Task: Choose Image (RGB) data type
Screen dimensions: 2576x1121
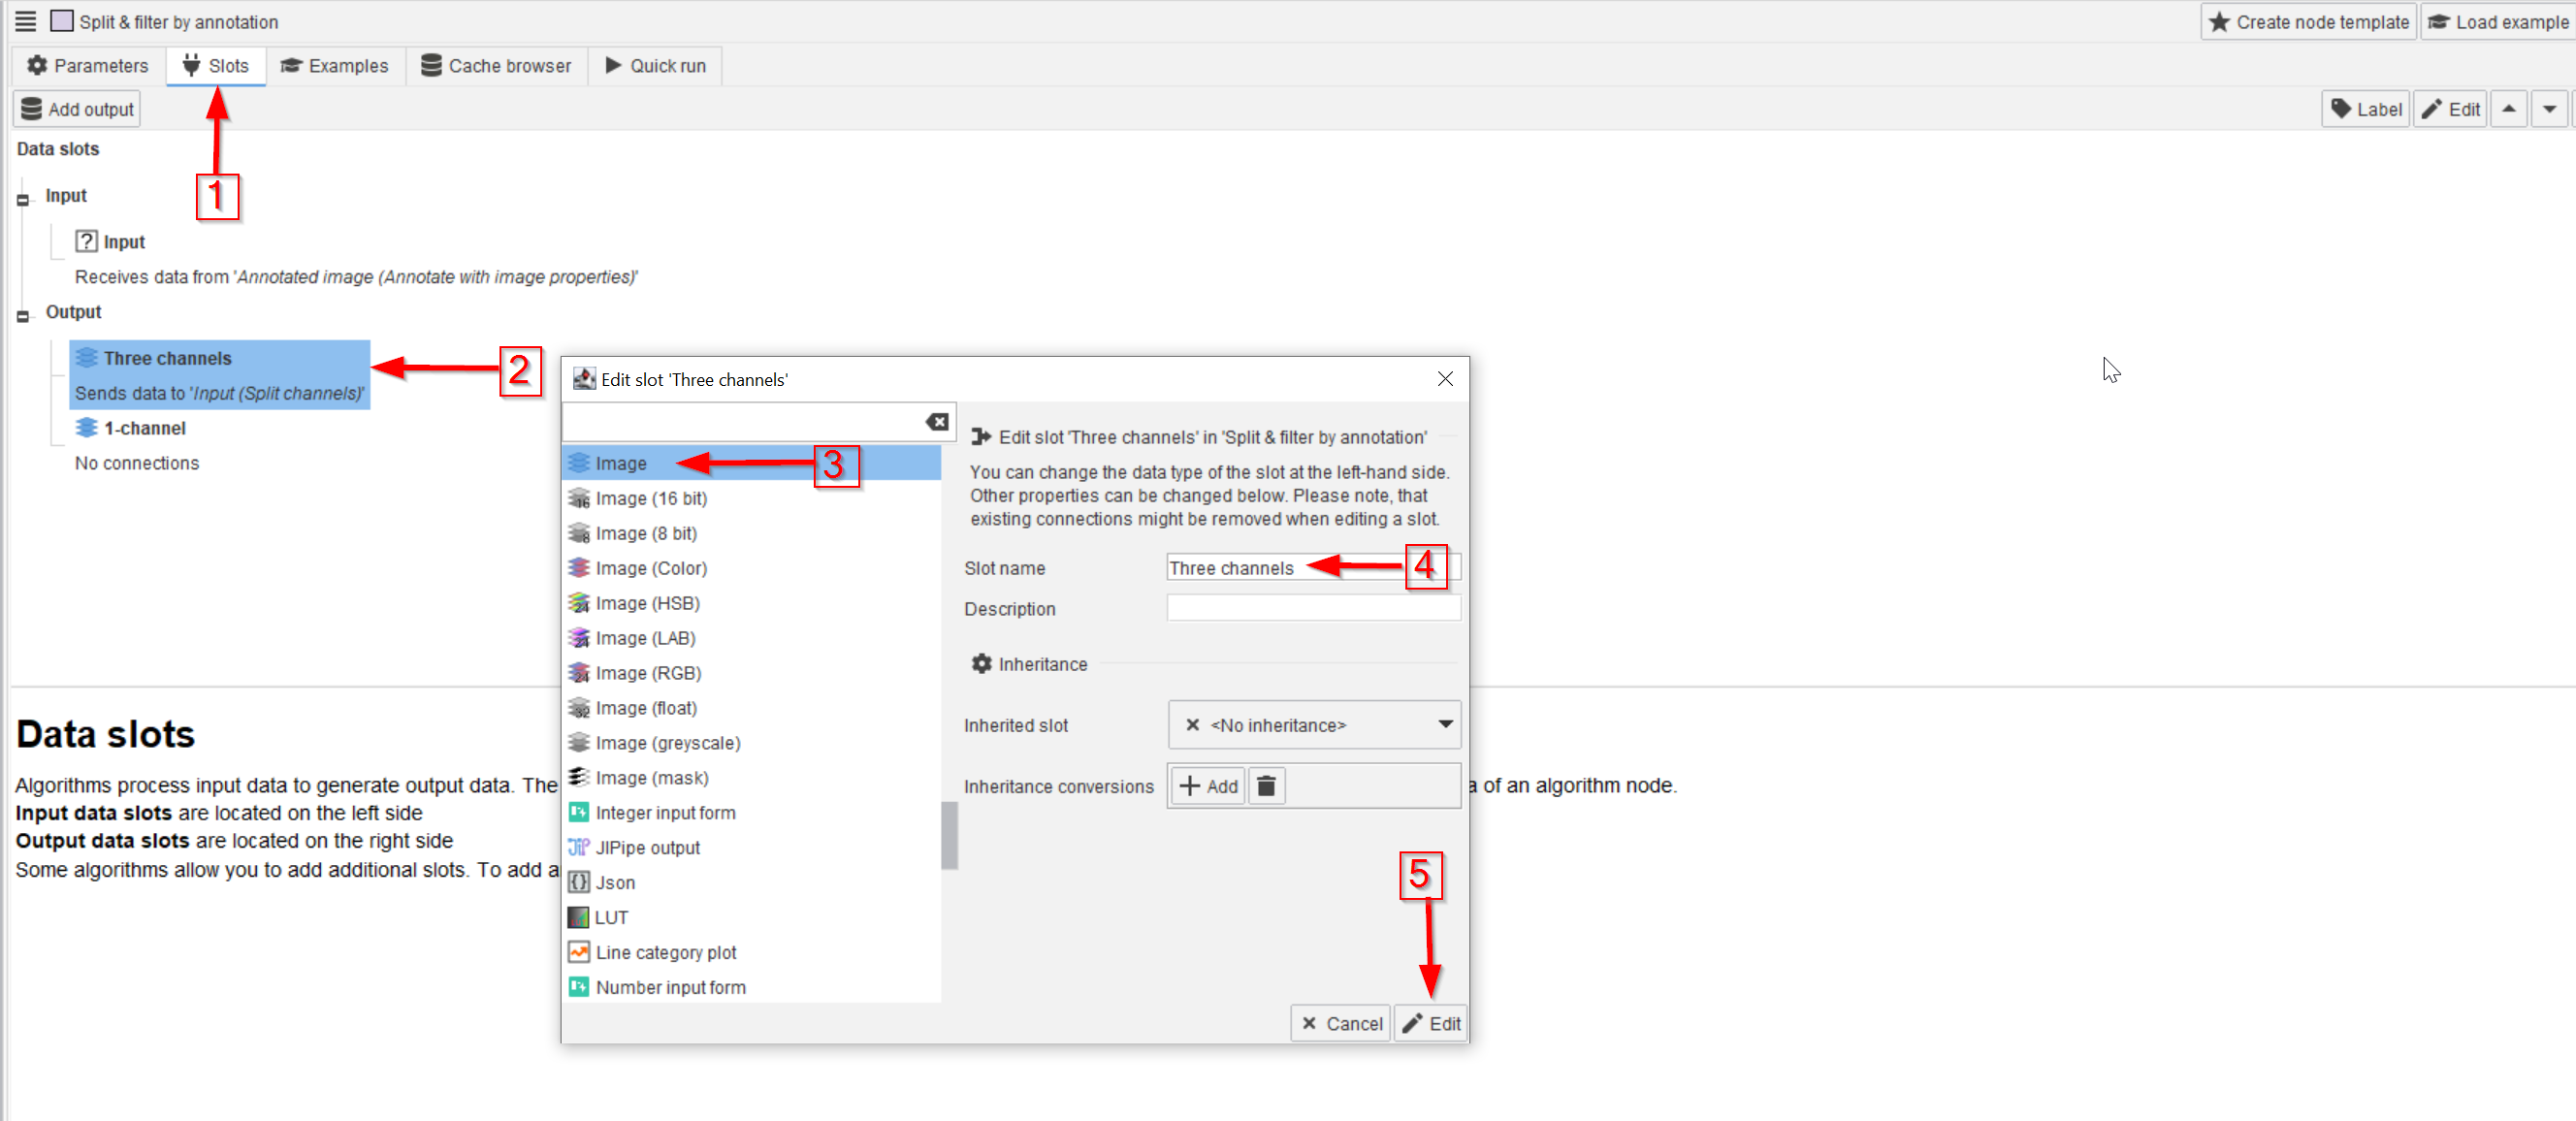Action: pos(647,673)
